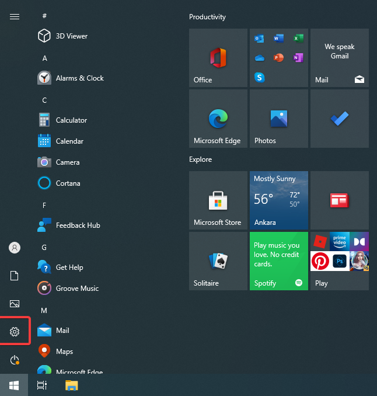The width and height of the screenshot is (377, 396).
Task: Expand the Start menu hamburger button
Action: (x=15, y=17)
